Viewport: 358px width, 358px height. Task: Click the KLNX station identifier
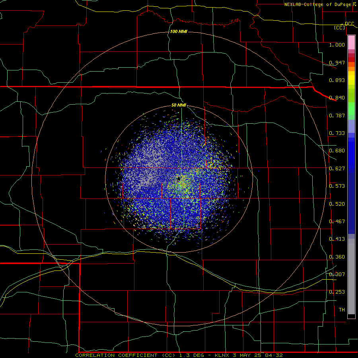[222, 355]
